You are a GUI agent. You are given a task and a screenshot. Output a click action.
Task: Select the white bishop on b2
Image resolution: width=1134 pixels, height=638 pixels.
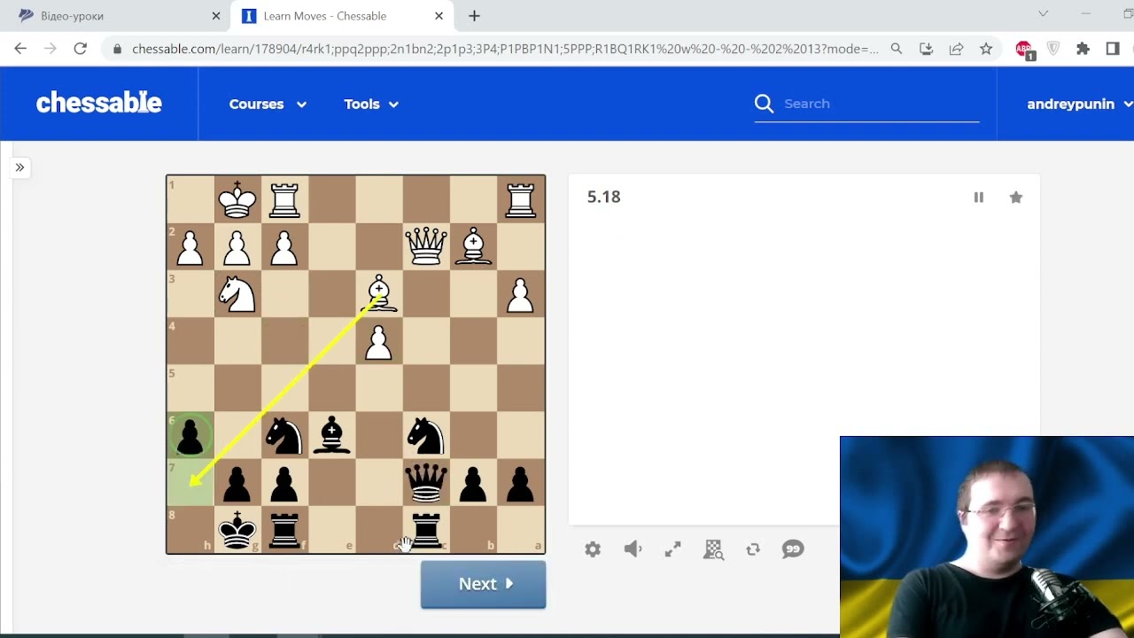474,246
